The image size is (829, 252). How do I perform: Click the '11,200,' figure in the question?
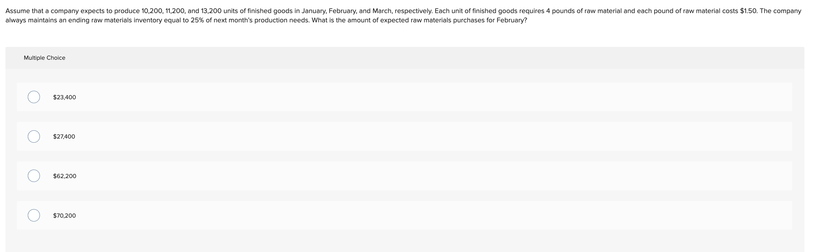(x=175, y=11)
